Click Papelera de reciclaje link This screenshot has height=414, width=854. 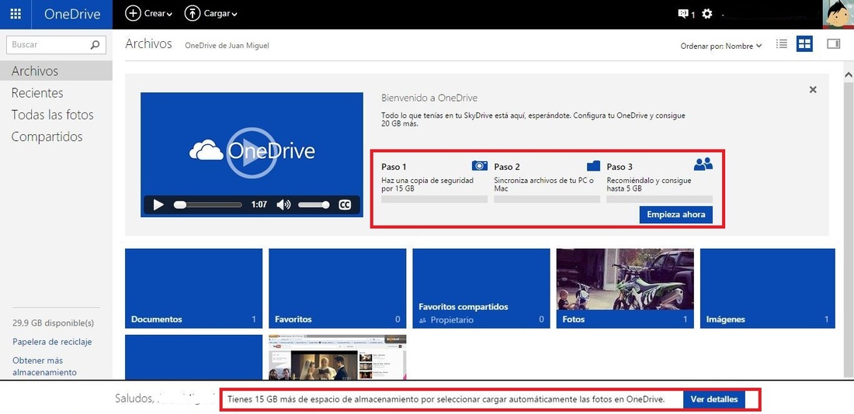point(52,342)
